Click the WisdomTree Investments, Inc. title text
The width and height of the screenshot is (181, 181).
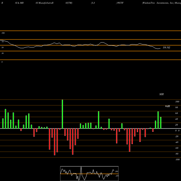pyautogui.click(x=158, y=3)
